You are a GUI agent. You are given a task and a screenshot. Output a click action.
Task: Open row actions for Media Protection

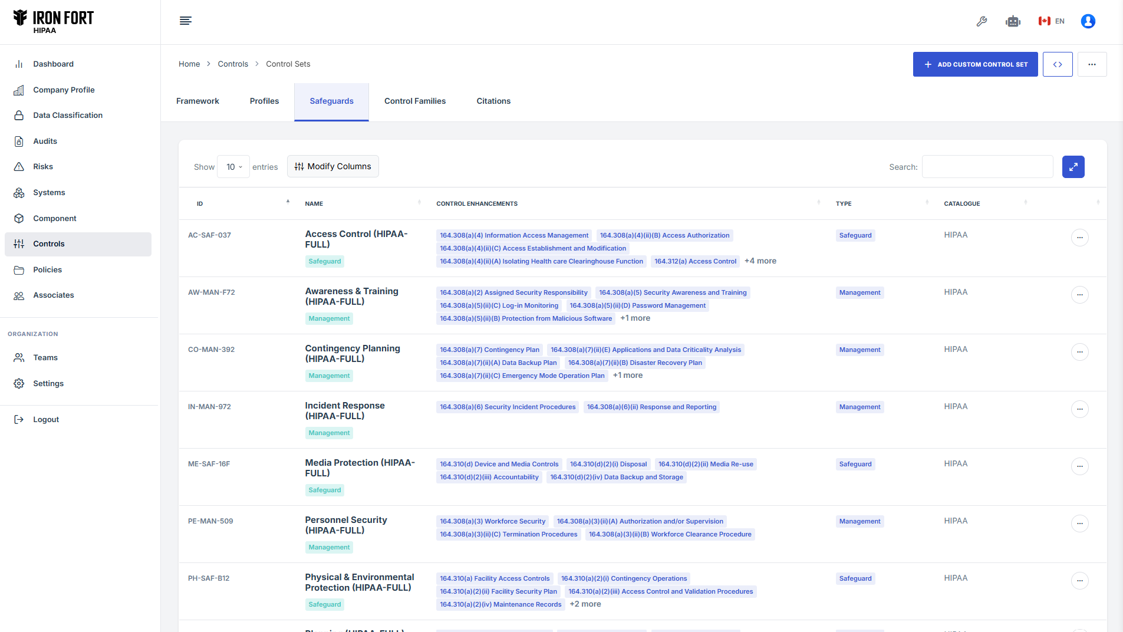click(1079, 466)
